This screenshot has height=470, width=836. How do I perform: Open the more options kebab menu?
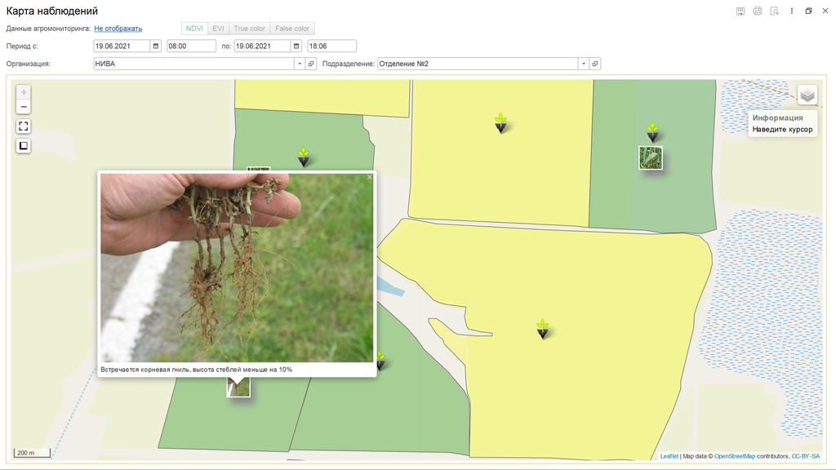point(791,11)
